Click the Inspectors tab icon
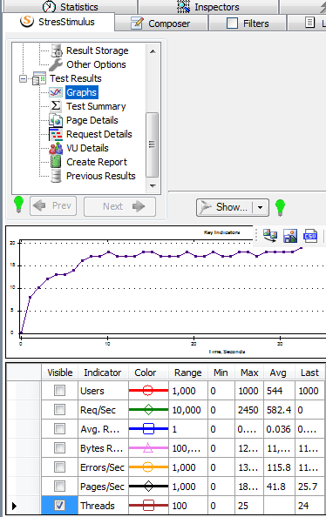Viewport: 326px width, 517px height. [183, 6]
